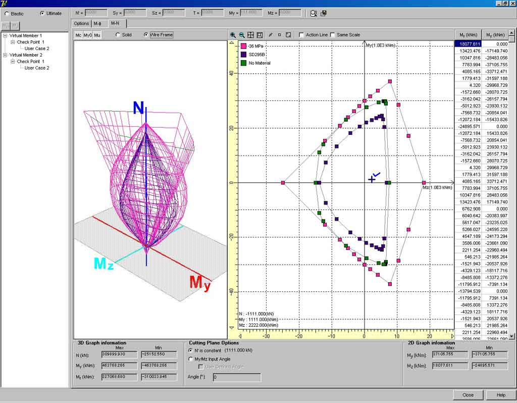The image size is (517, 403).
Task: Open the Options tab
Action: 81,23
